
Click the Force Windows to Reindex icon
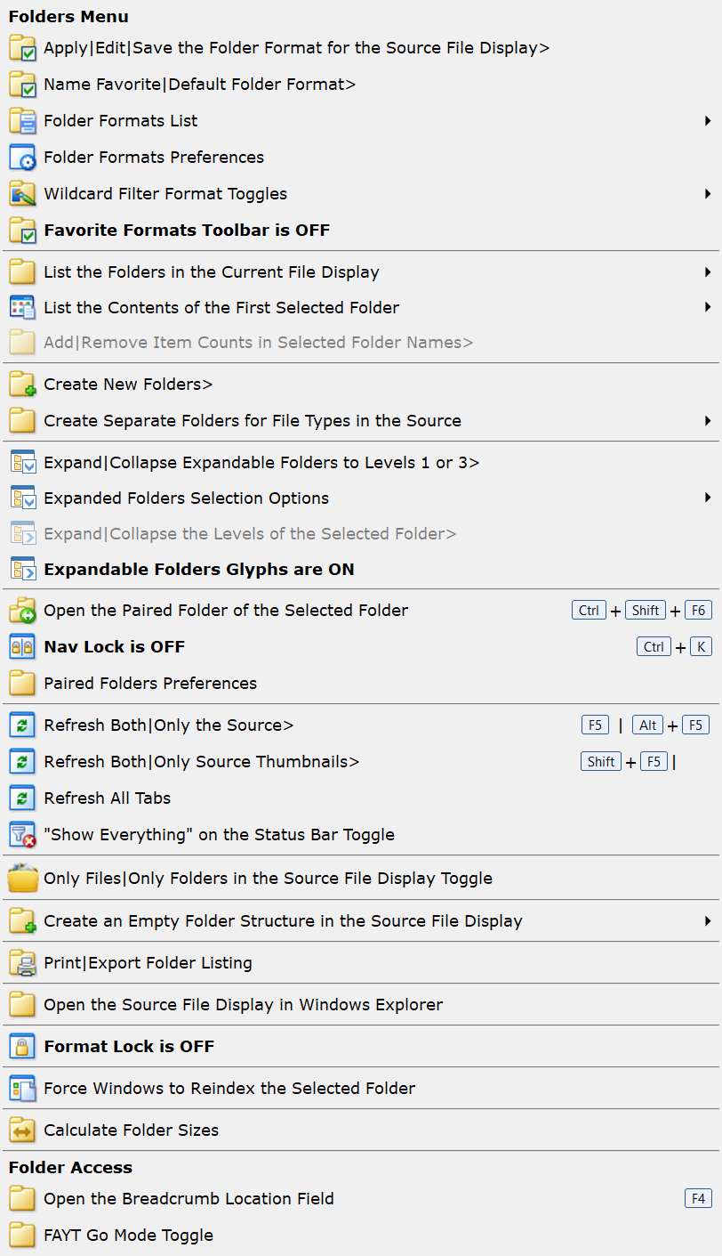tap(21, 1089)
